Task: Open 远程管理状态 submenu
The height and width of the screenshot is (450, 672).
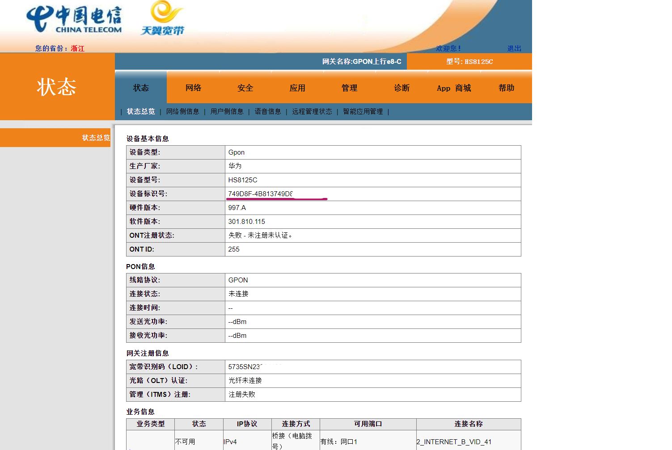Action: [x=312, y=112]
